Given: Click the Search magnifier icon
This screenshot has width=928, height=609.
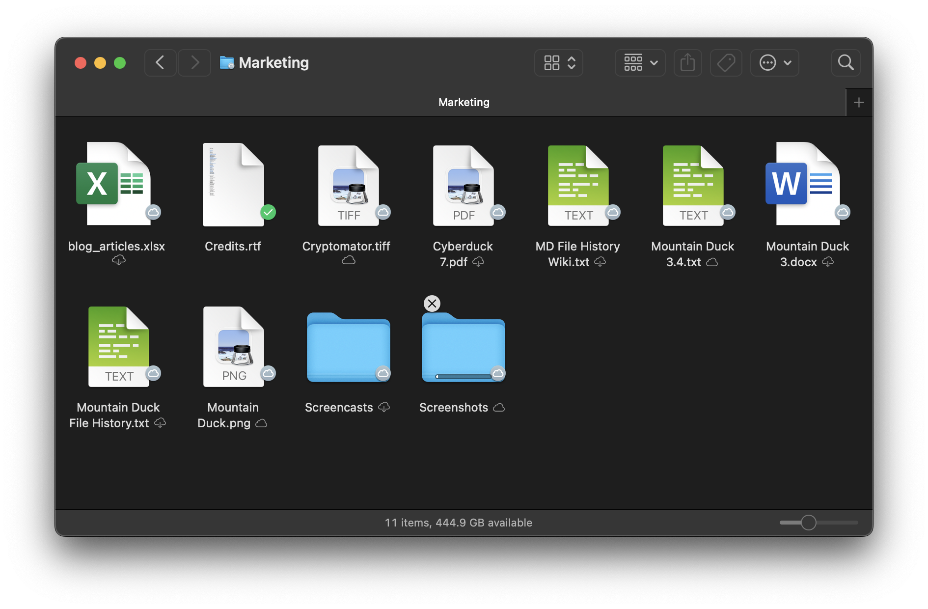Looking at the screenshot, I should pyautogui.click(x=846, y=63).
